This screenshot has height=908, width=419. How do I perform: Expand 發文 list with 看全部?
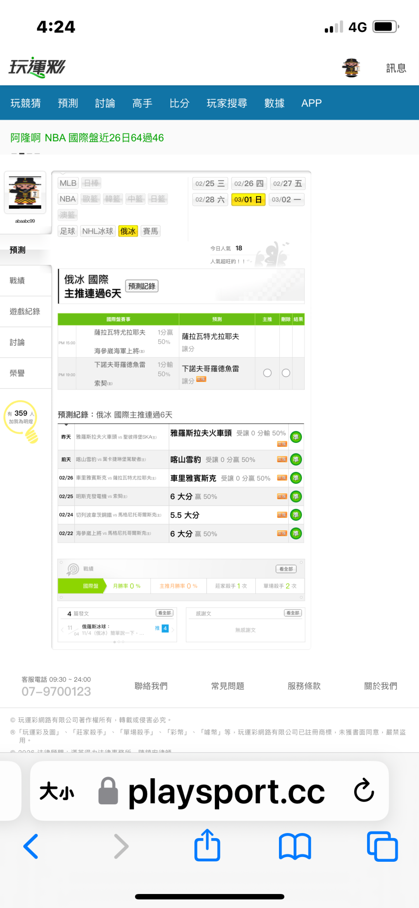click(164, 613)
